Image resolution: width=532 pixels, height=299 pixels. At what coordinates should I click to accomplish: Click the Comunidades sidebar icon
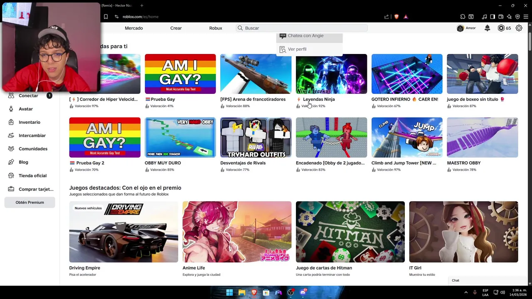(11, 149)
